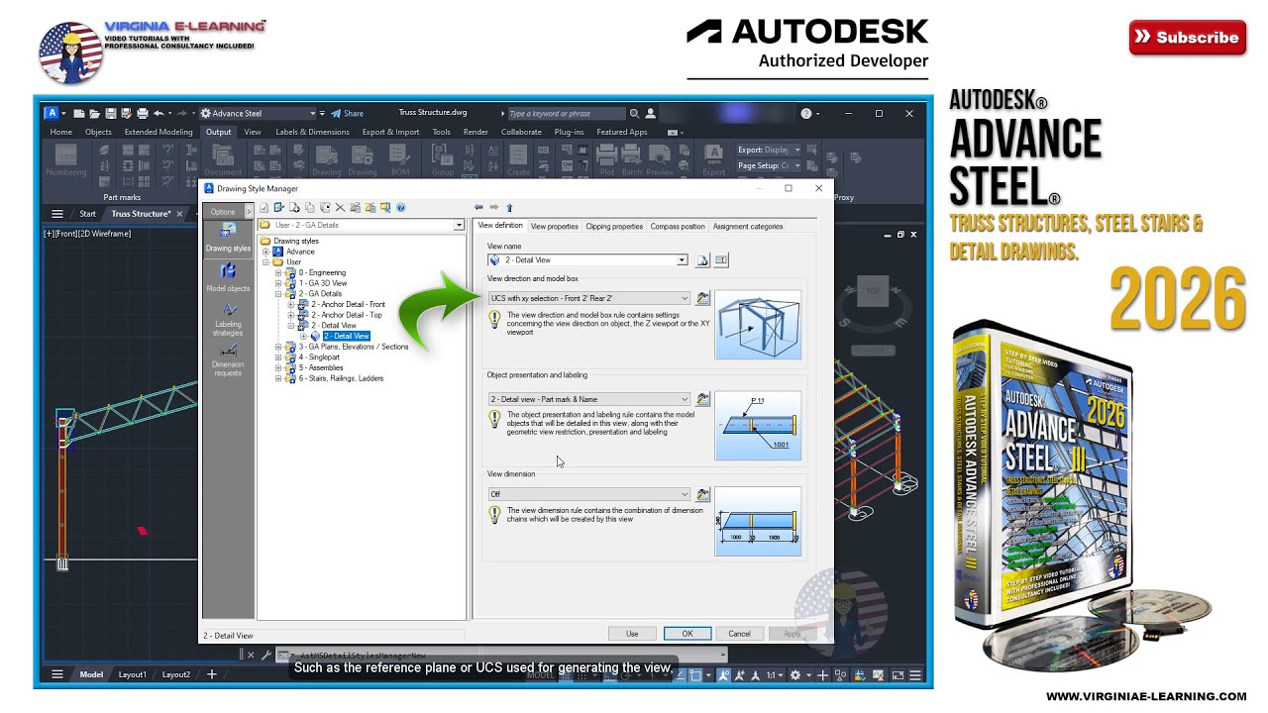1268x713 pixels.
Task: Click the wrench icon on the command line
Action: pos(266,655)
